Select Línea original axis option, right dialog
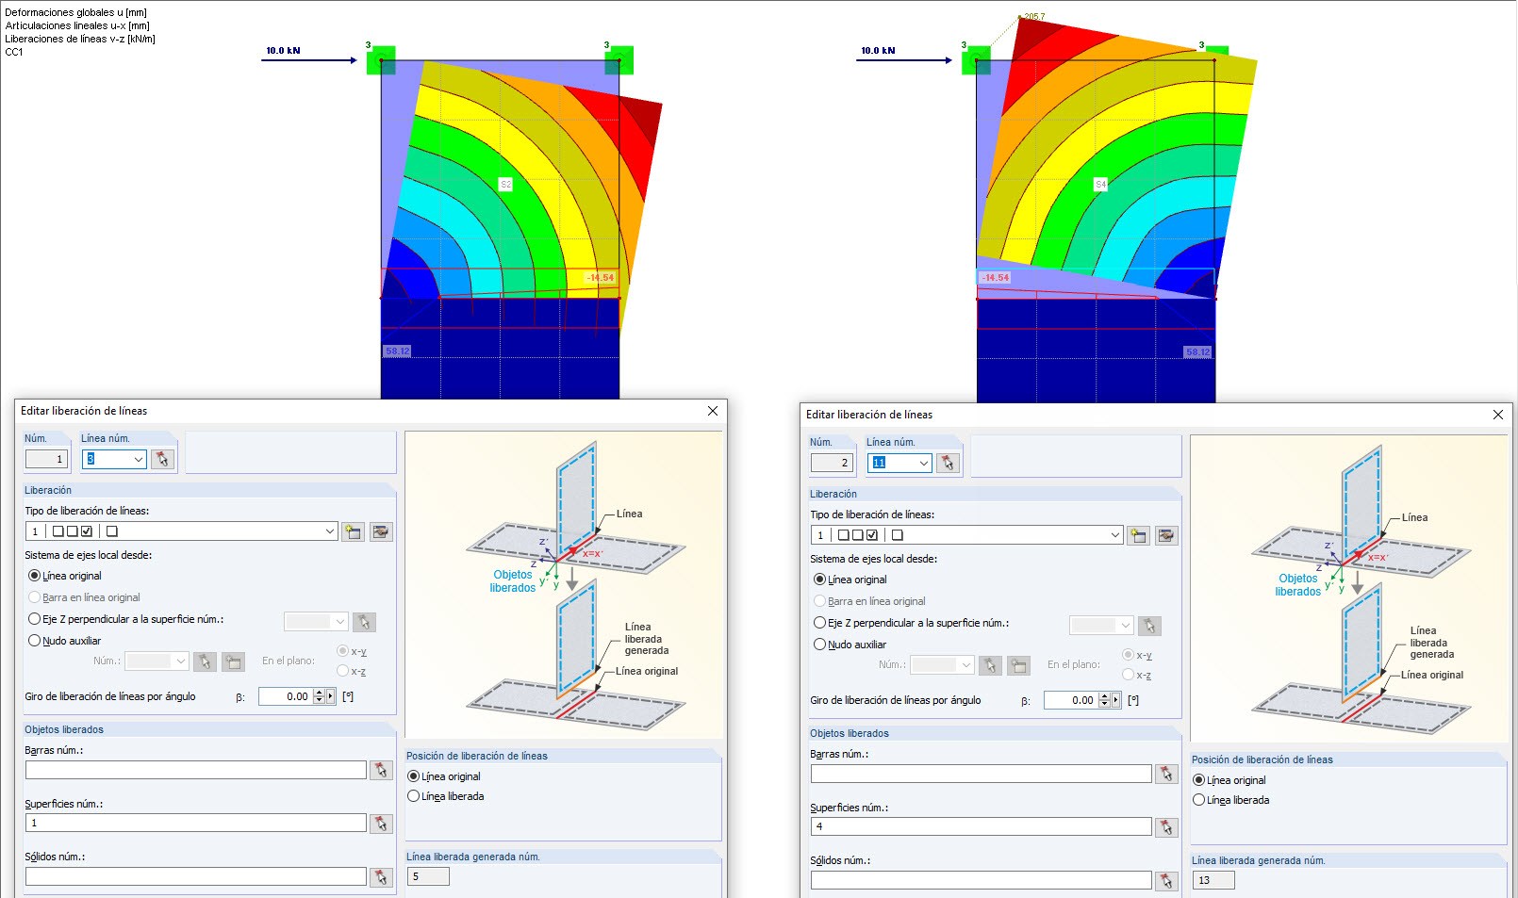Viewport: 1518px width, 898px height. (820, 580)
